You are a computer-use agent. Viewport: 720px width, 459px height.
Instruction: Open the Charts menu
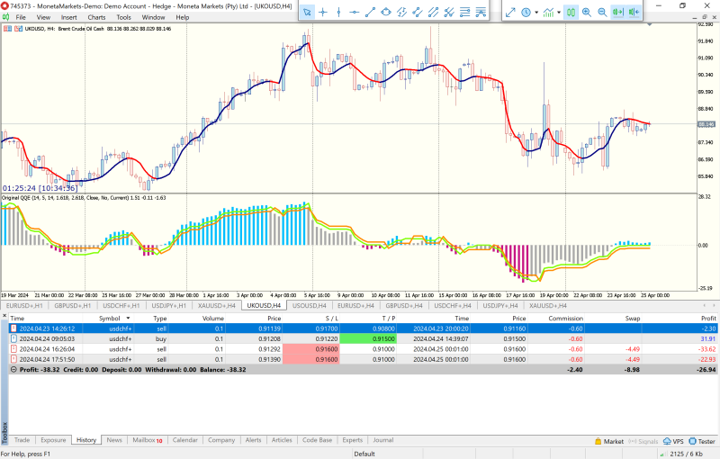click(96, 17)
